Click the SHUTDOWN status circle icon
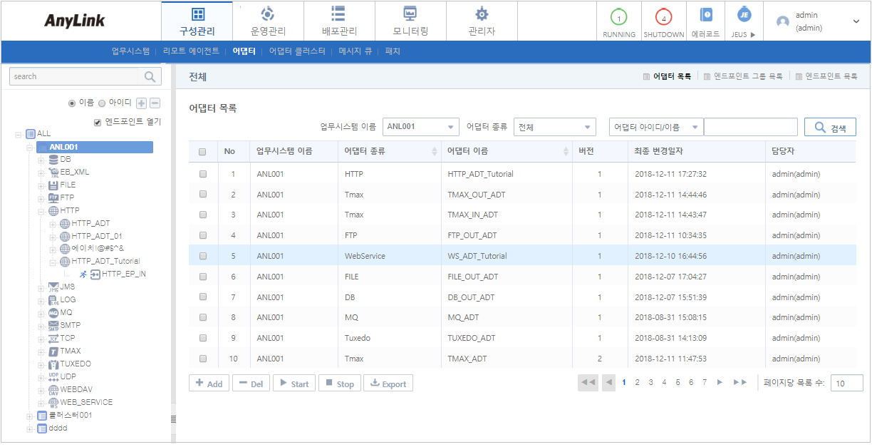 663,17
